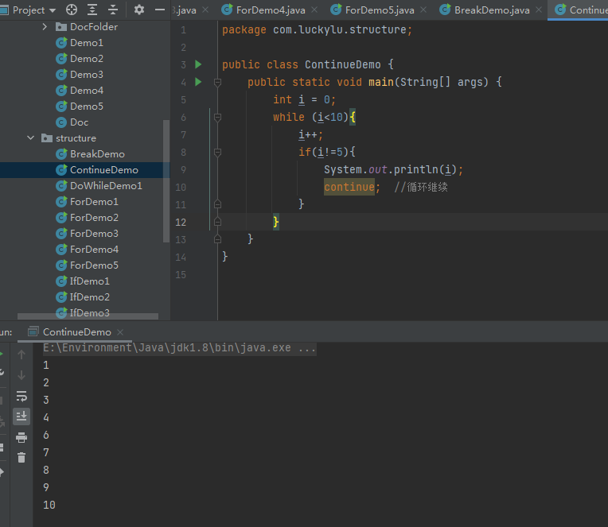The image size is (608, 527).
Task: Click fold end marker on line 13
Action: 217,239
